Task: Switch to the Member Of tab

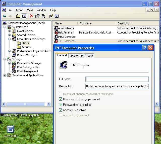Action: [76, 56]
